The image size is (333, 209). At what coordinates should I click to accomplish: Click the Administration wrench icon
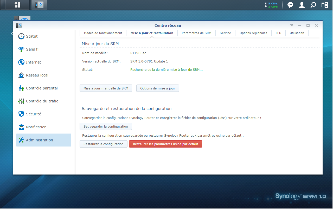tap(21, 140)
